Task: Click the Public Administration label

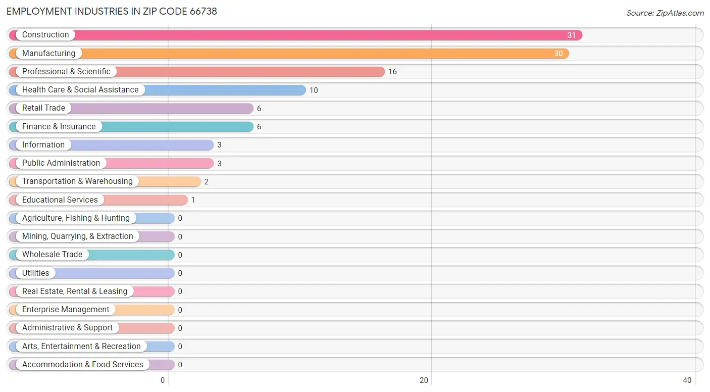Action: (x=61, y=163)
